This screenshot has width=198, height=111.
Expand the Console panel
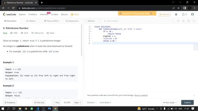(x=92, y=103)
